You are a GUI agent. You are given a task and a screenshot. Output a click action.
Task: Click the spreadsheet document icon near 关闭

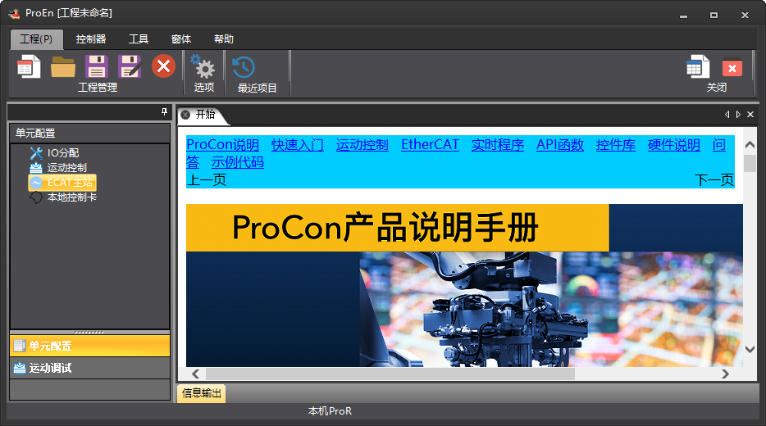[x=698, y=66]
